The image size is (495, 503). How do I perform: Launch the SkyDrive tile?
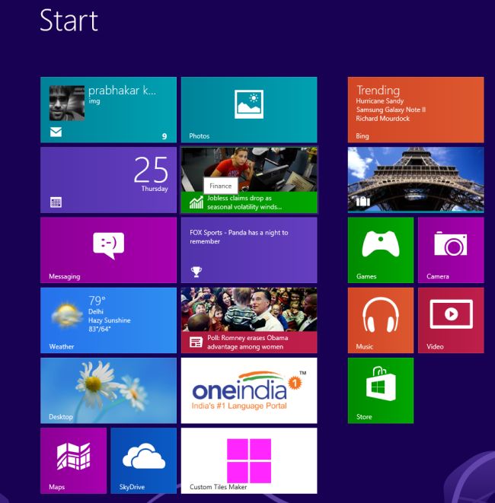pos(144,461)
